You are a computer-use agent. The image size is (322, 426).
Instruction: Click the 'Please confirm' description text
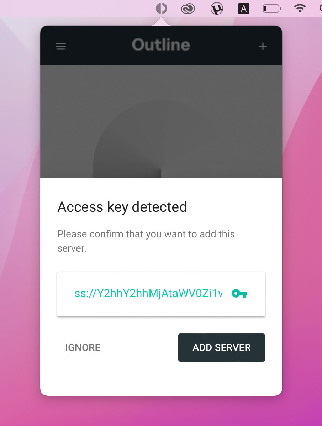pos(146,241)
